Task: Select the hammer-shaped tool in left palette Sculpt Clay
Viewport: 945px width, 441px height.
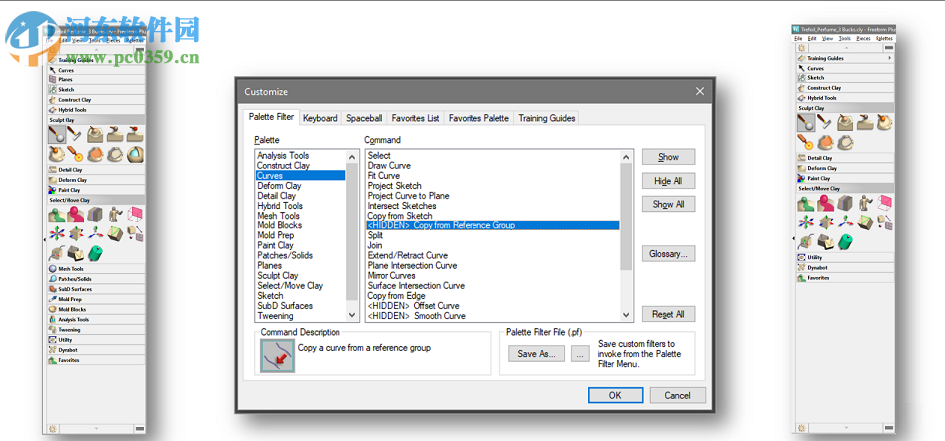Action: 74,134
